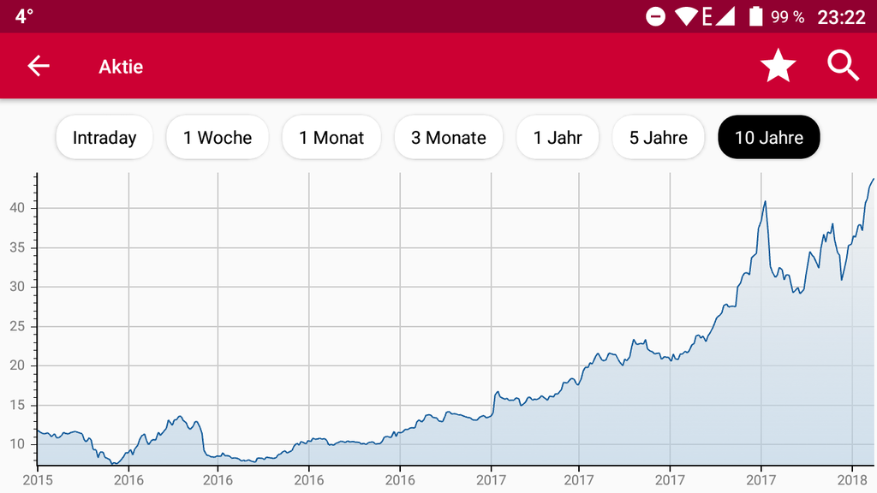Tap the do-not-disturb status icon

coord(655,16)
